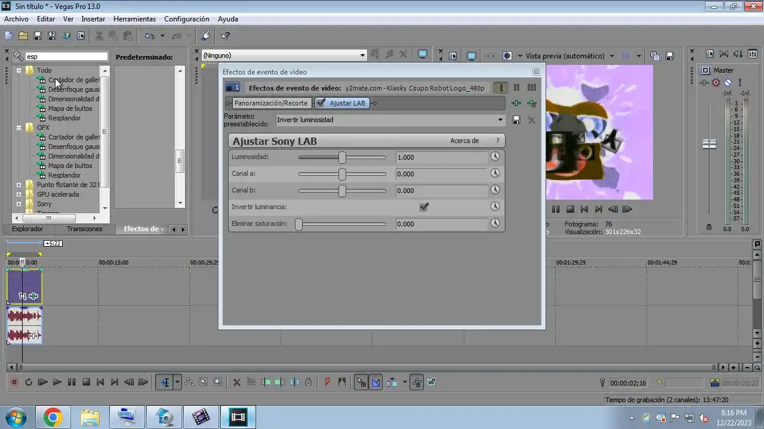Open the Insertar menu
The height and width of the screenshot is (429, 764).
coord(93,19)
